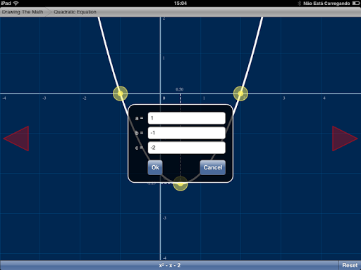361x270 pixels.
Task: Go back to Drawing The Math
Action: click(x=23, y=12)
